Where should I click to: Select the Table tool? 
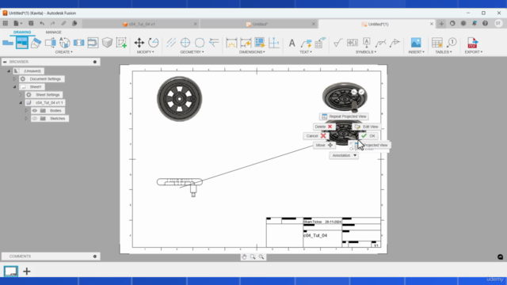[436, 43]
